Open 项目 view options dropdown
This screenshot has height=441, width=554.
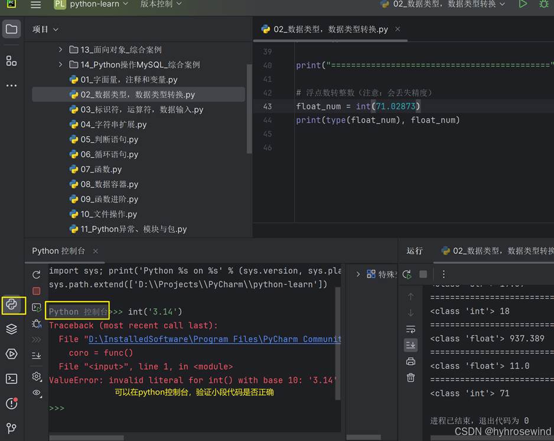click(45, 30)
